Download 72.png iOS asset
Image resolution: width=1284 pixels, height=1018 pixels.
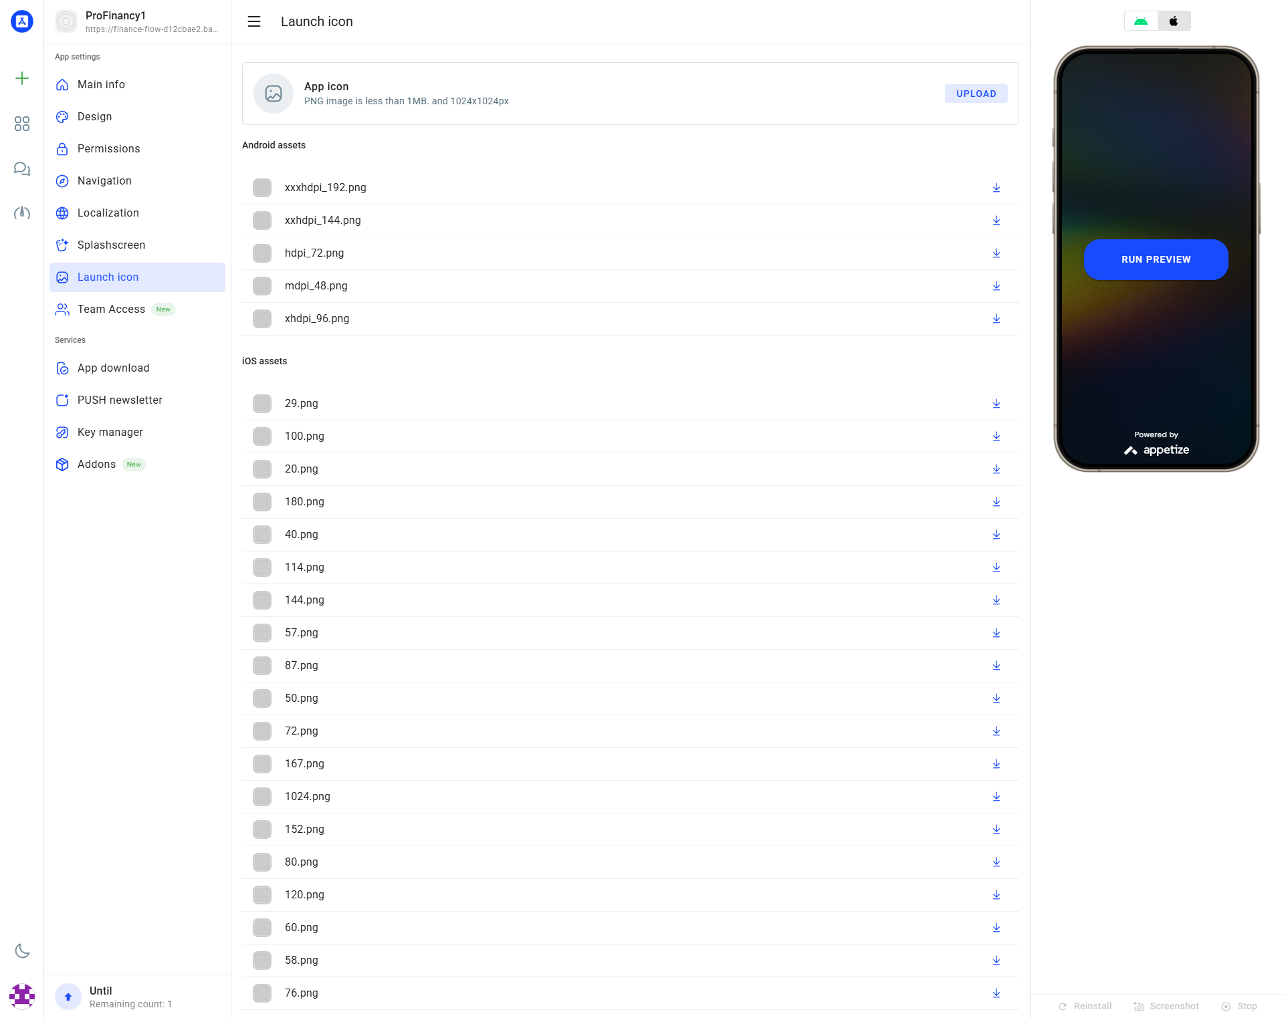coord(996,731)
